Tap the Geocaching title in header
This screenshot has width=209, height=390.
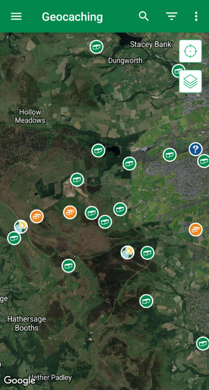(x=72, y=17)
